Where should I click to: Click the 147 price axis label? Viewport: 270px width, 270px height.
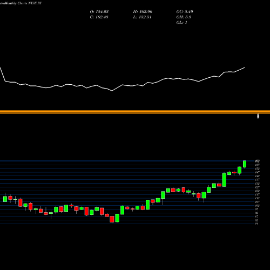pyautogui.click(x=257, y=172)
